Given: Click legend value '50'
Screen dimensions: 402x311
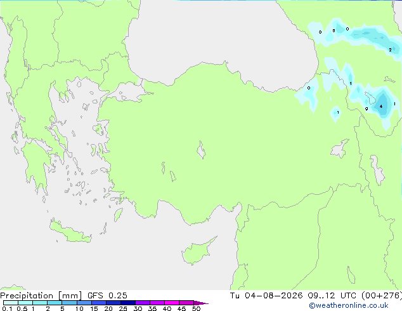Looking at the screenshot, I should 196,308.
